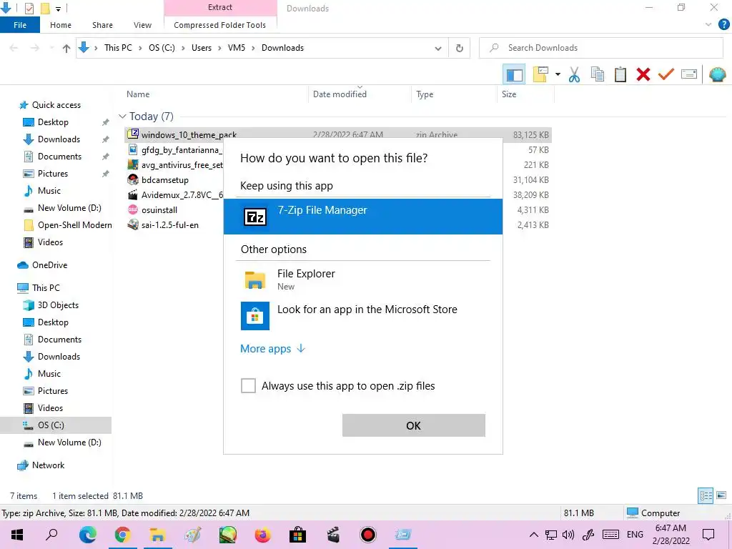The width and height of the screenshot is (732, 549).
Task: Check Always use this app for .zip files
Action: [248, 385]
